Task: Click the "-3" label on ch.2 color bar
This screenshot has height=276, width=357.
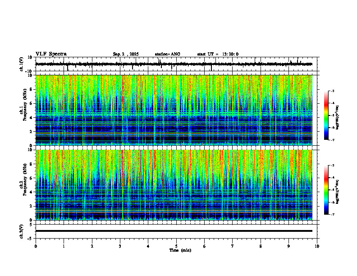Action: pyautogui.click(x=333, y=166)
